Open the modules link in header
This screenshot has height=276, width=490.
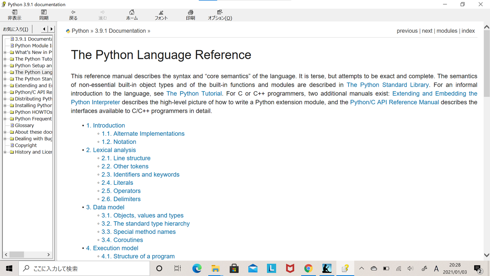tap(447, 31)
